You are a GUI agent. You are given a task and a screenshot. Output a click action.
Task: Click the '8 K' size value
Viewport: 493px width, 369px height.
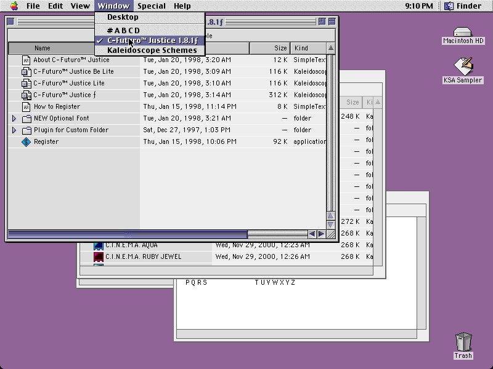click(x=282, y=106)
